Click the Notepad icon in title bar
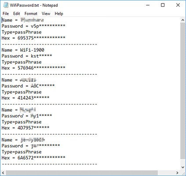This screenshot has height=176, width=186. click(6, 5)
